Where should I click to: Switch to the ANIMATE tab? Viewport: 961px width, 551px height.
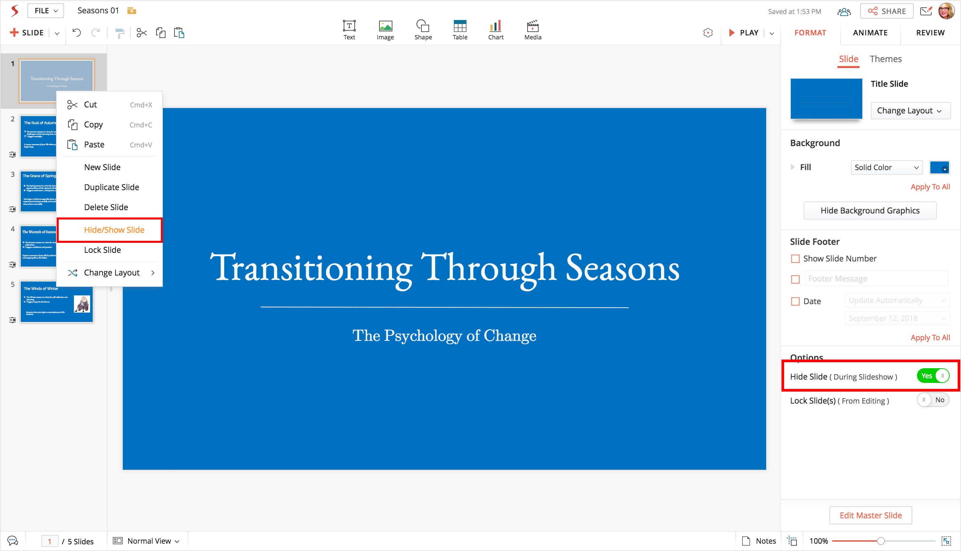point(870,33)
